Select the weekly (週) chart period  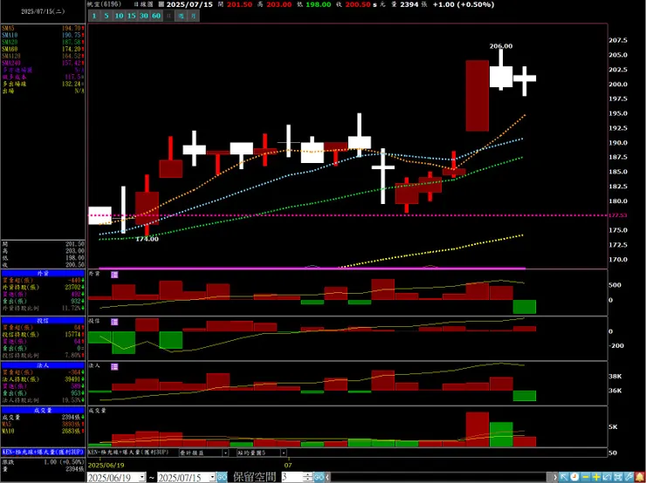coord(181,16)
